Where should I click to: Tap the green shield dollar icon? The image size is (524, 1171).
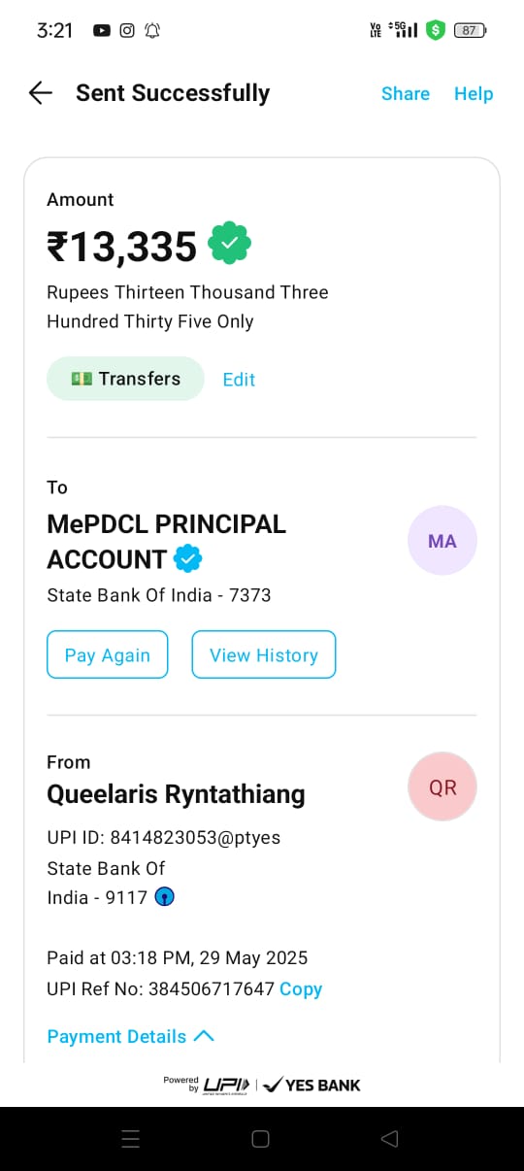(x=436, y=30)
